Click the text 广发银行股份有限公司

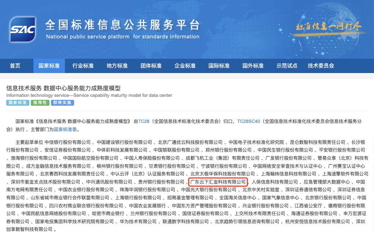click(x=288, y=158)
